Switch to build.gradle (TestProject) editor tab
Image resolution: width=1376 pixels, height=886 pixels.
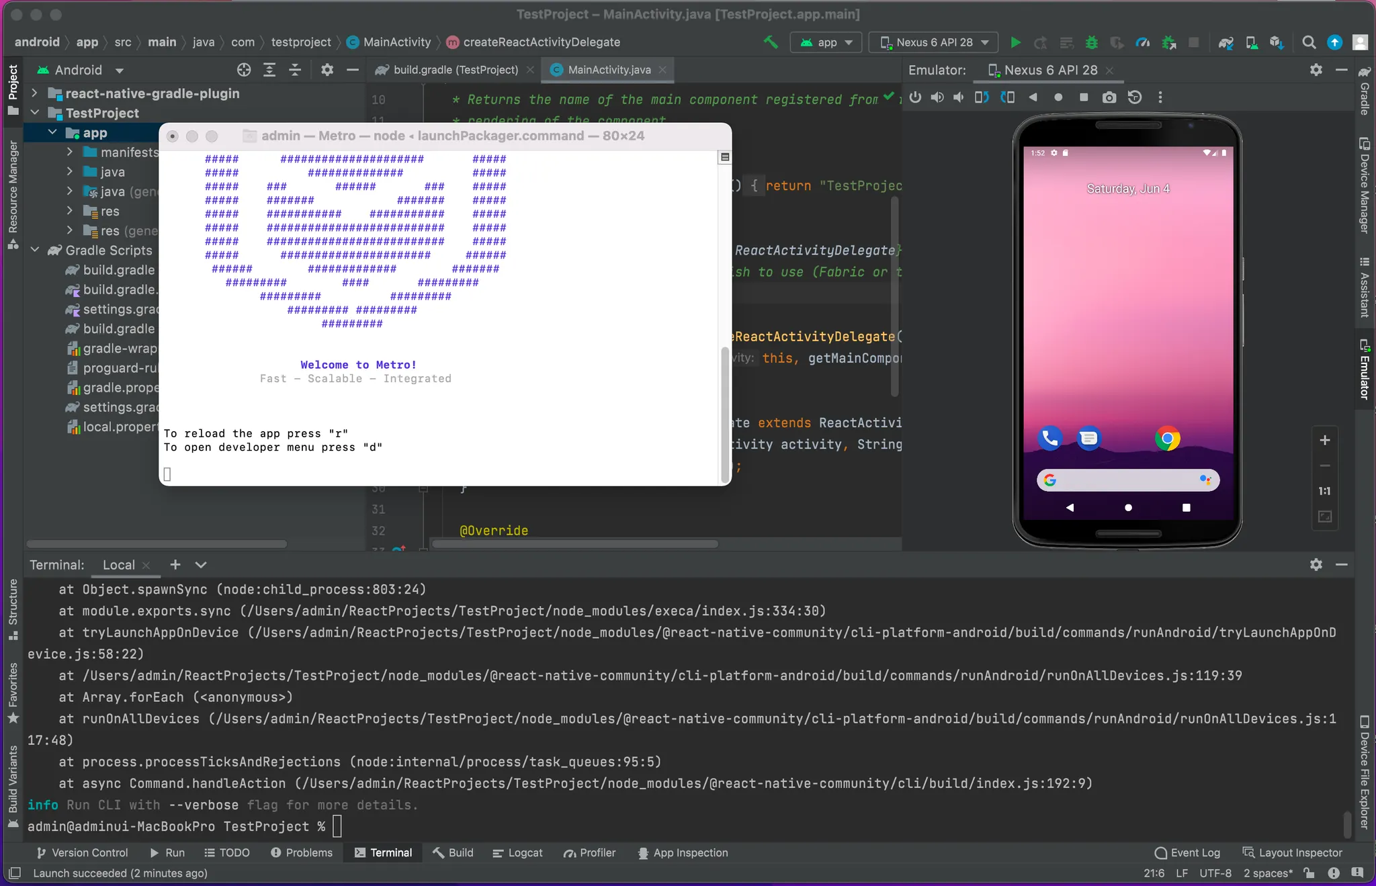point(455,70)
